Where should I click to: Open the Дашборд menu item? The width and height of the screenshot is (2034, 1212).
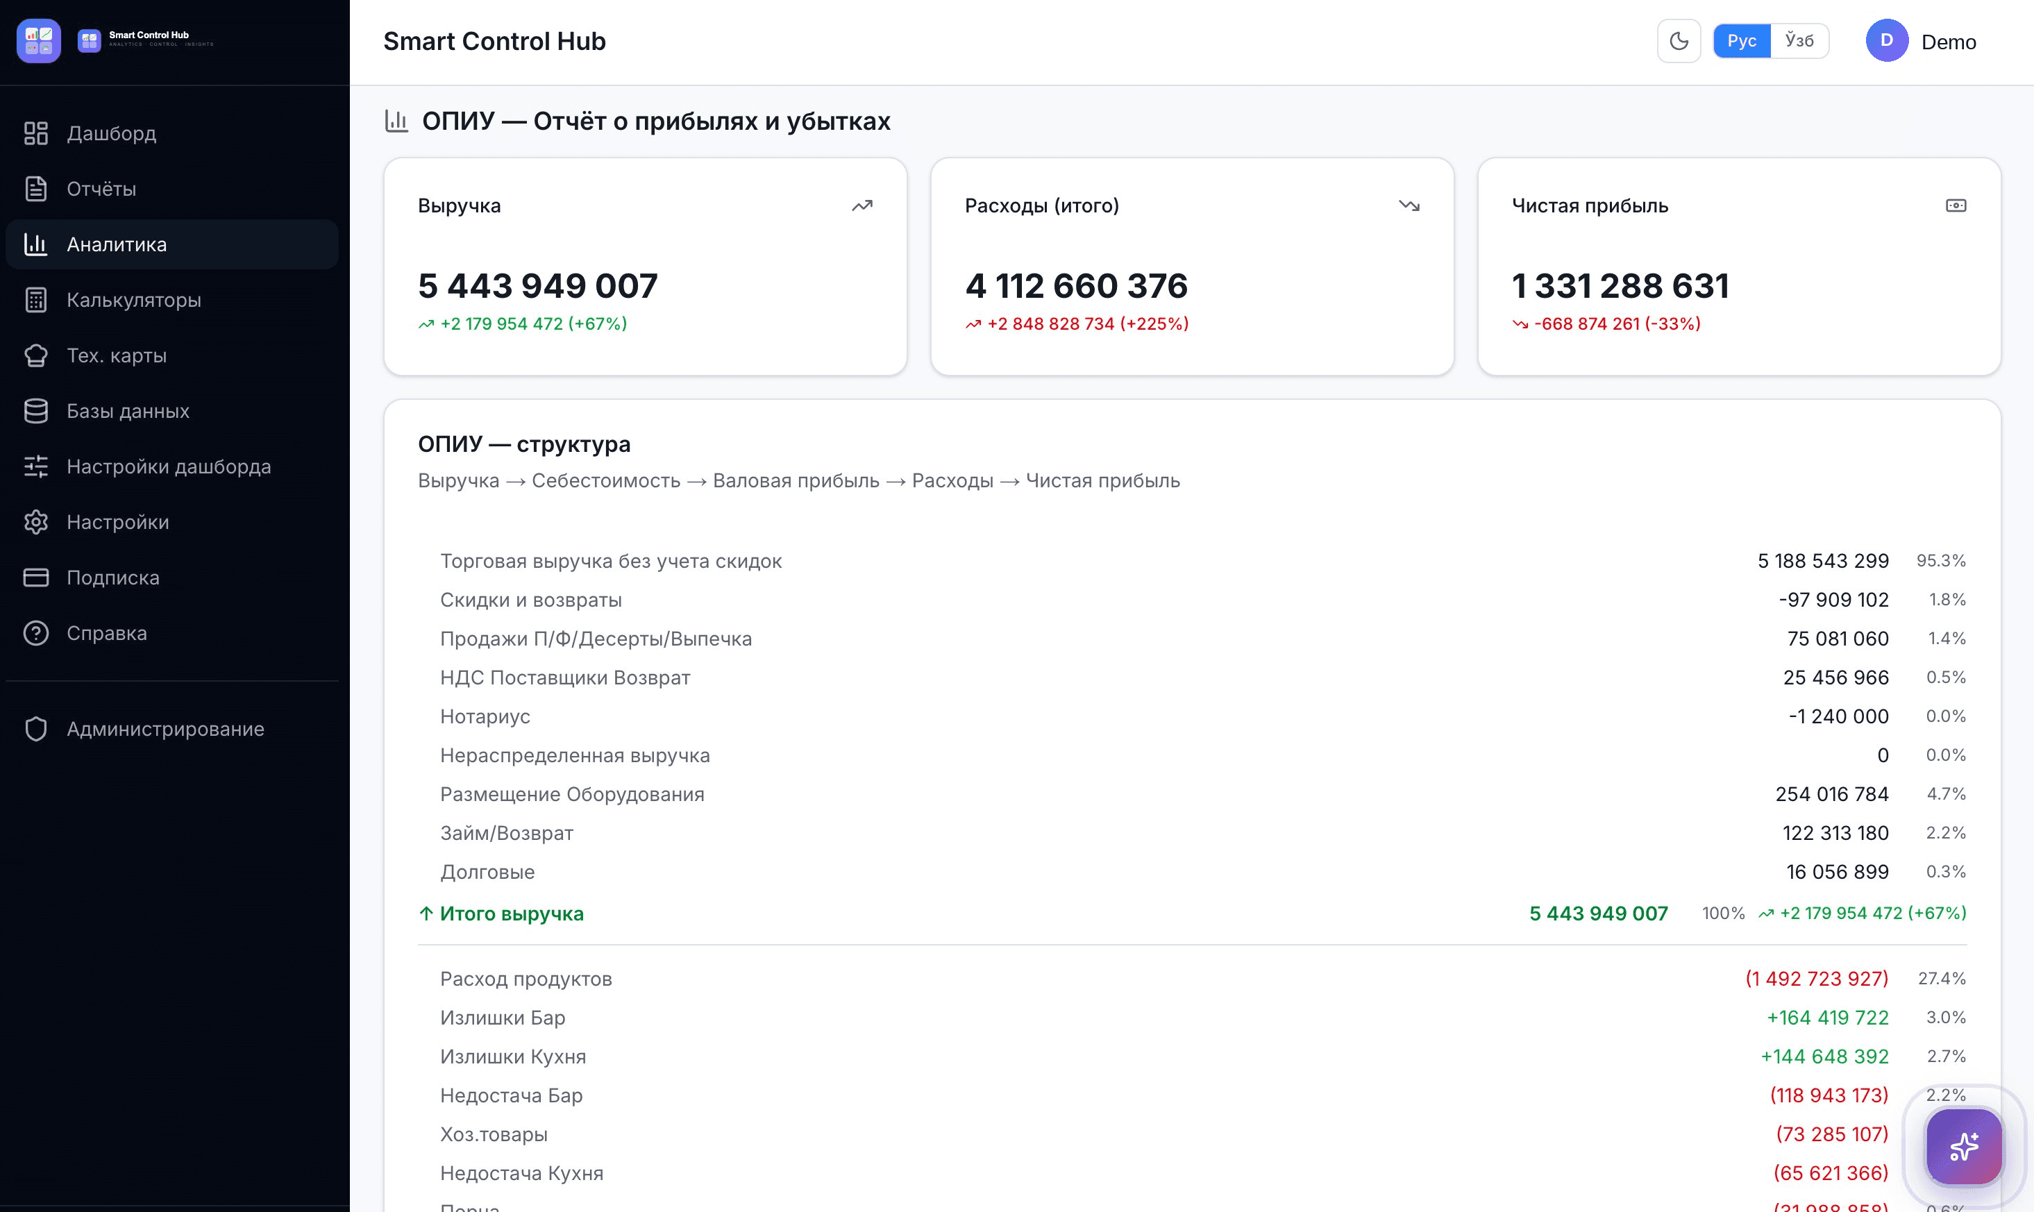point(172,133)
